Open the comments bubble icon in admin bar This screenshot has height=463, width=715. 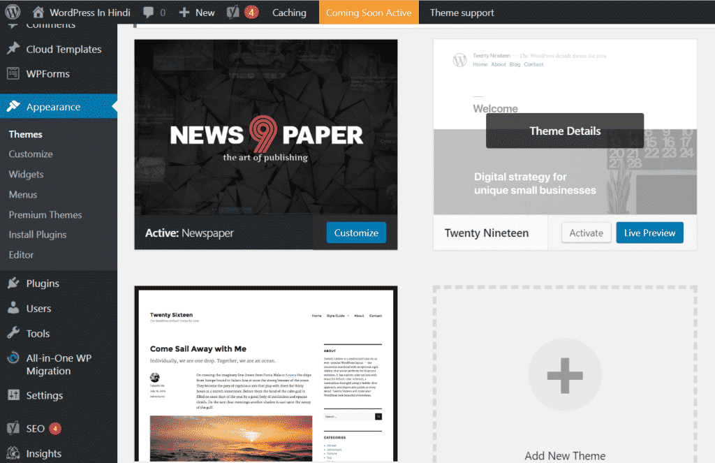coord(148,13)
